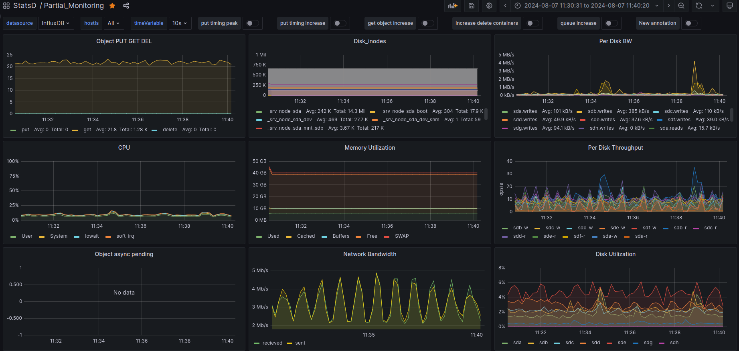Open the Network Bandwidth panel title menu
The height and width of the screenshot is (351, 739).
pyautogui.click(x=369, y=254)
